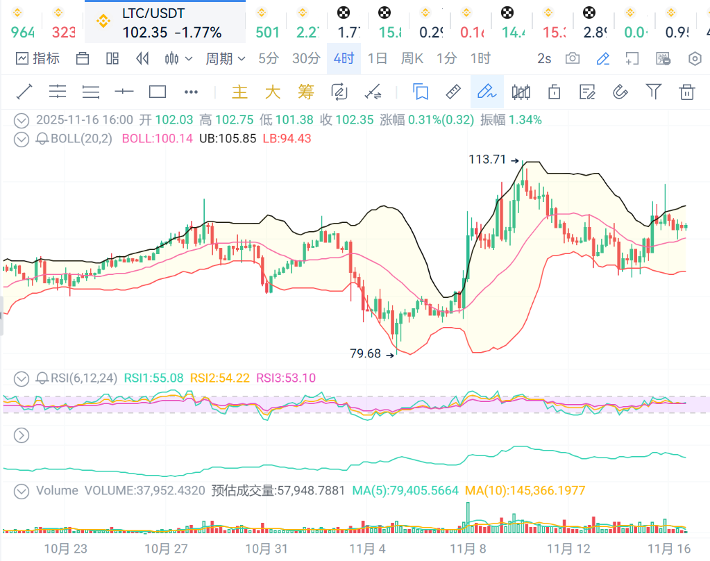Click the 113.71 high price marker

tap(487, 159)
